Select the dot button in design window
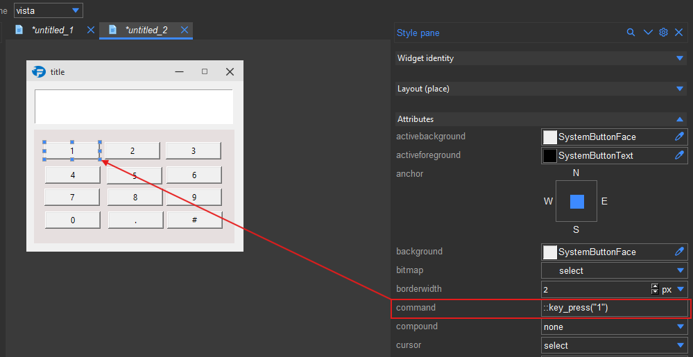The height and width of the screenshot is (357, 693). pos(136,220)
